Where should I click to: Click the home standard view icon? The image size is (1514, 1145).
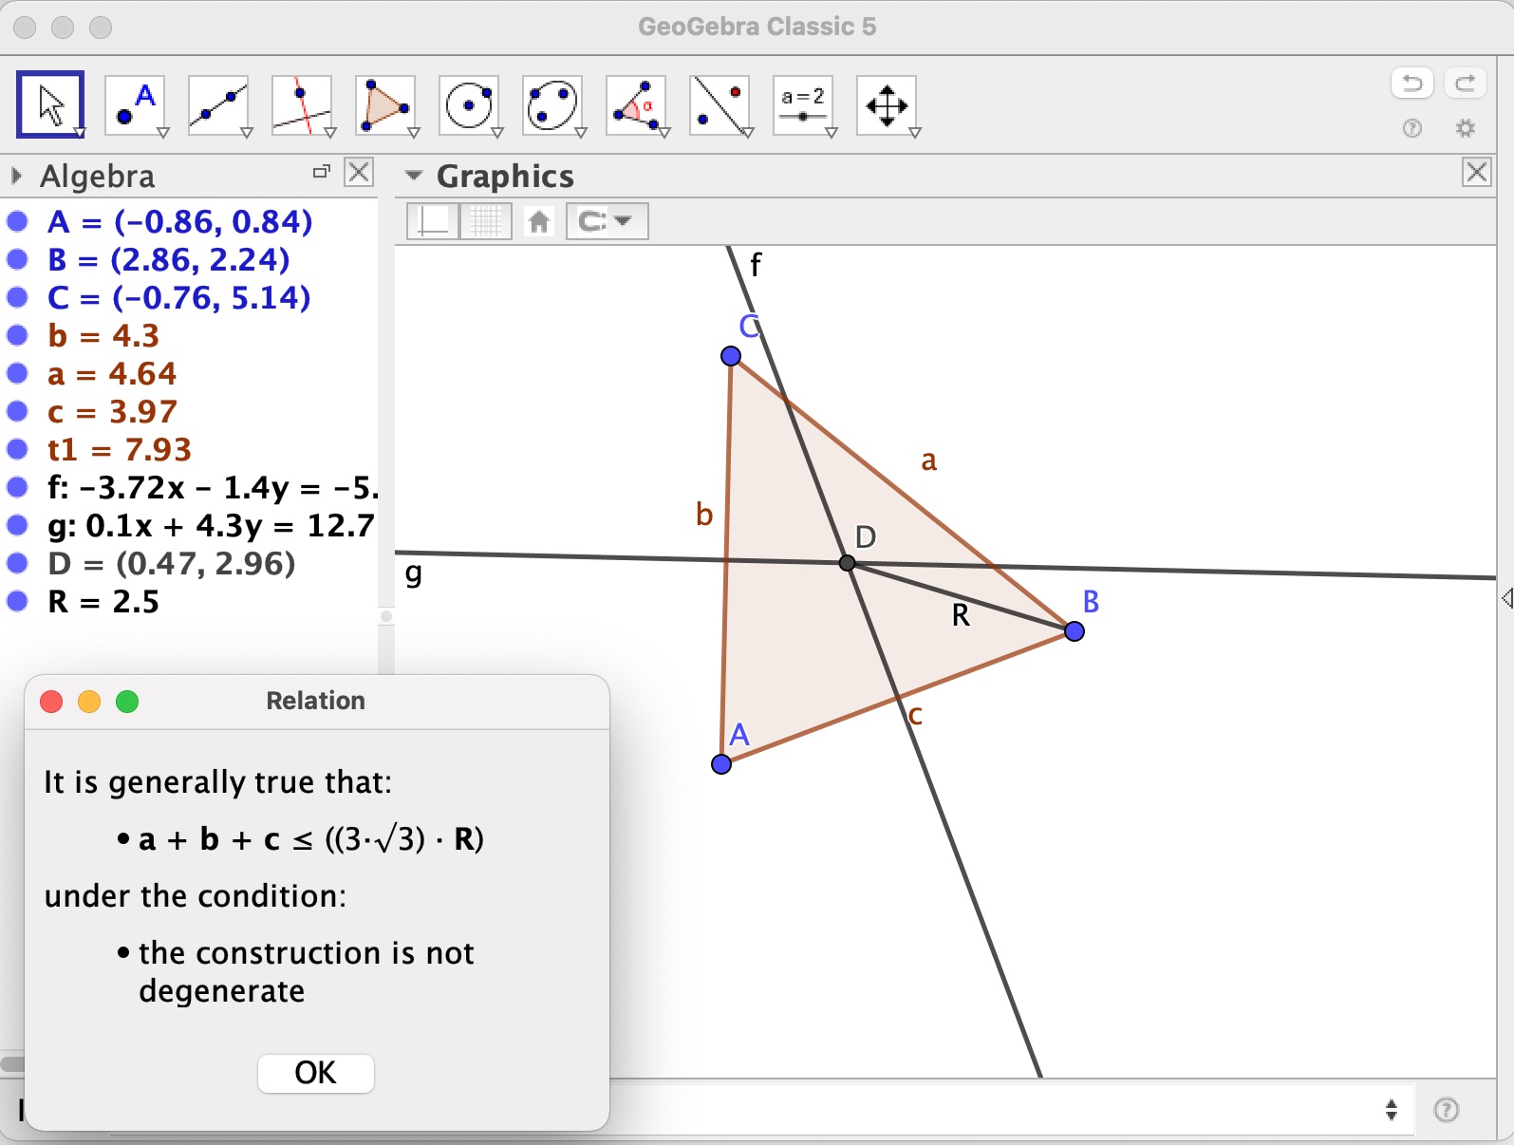click(x=539, y=222)
